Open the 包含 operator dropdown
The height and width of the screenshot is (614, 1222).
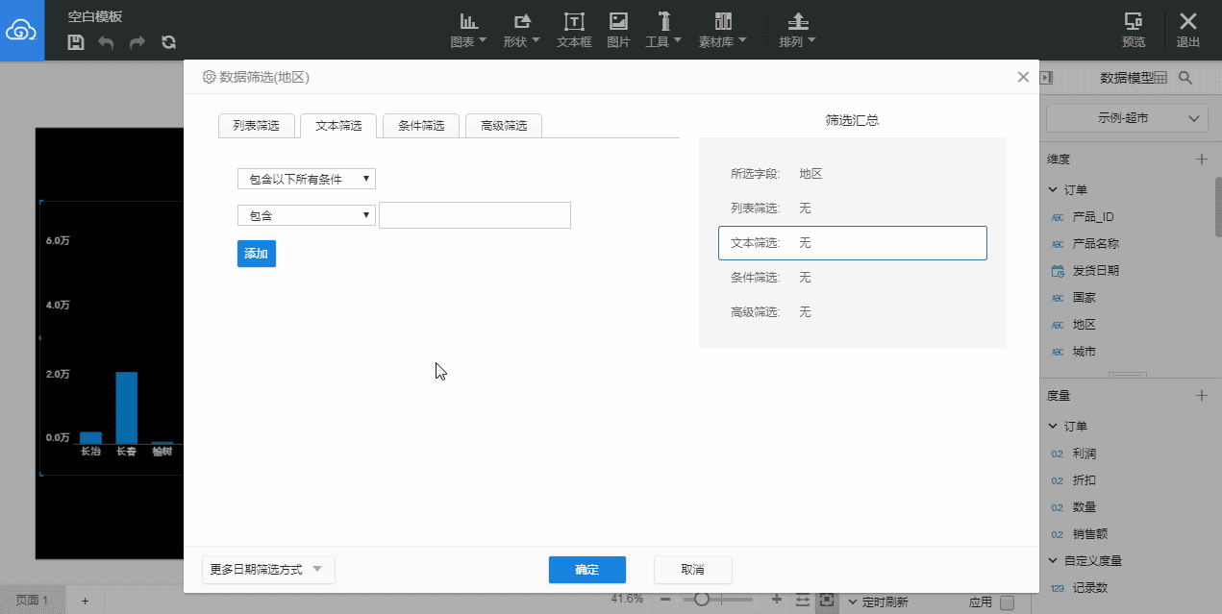coord(307,215)
